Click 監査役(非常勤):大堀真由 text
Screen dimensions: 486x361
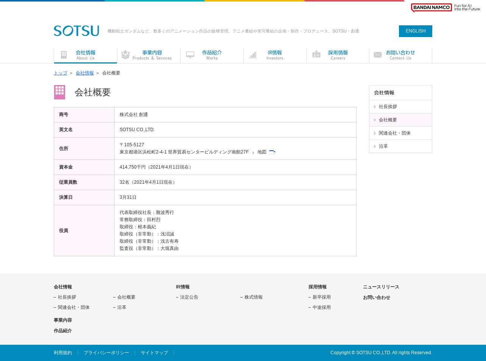149,248
